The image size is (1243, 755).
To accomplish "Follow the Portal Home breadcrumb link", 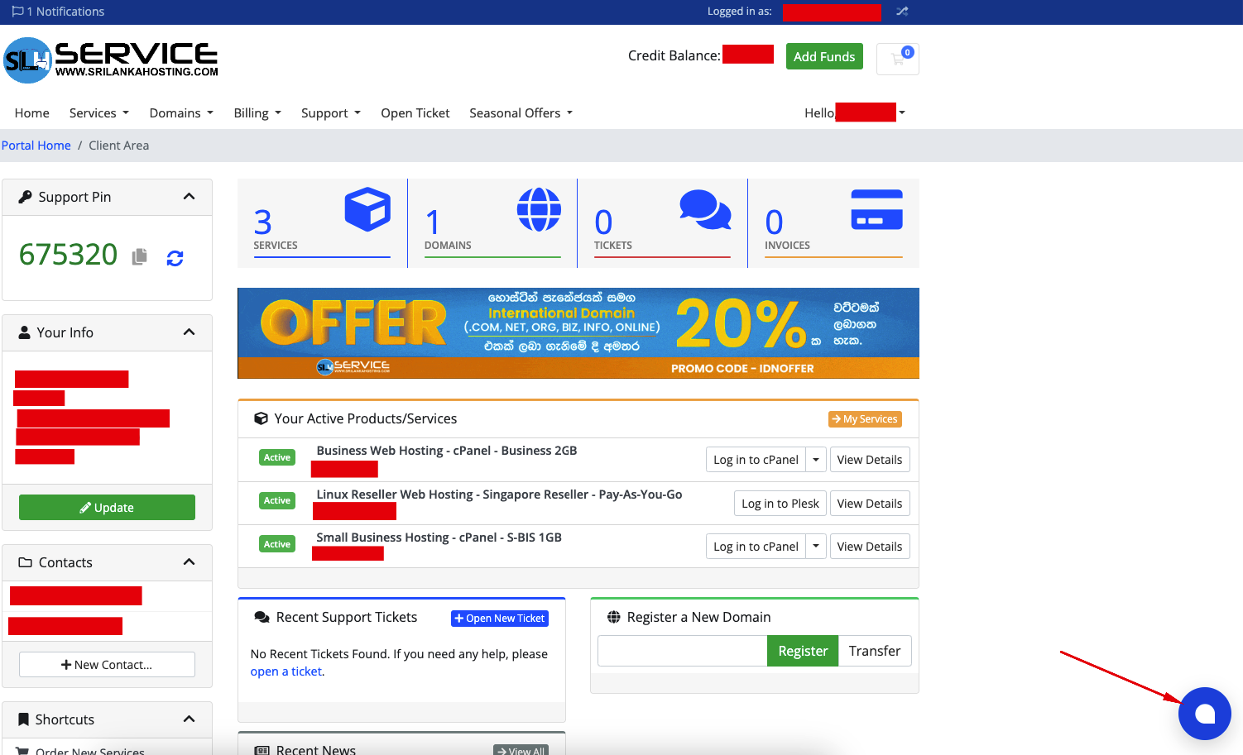I will [x=36, y=146].
